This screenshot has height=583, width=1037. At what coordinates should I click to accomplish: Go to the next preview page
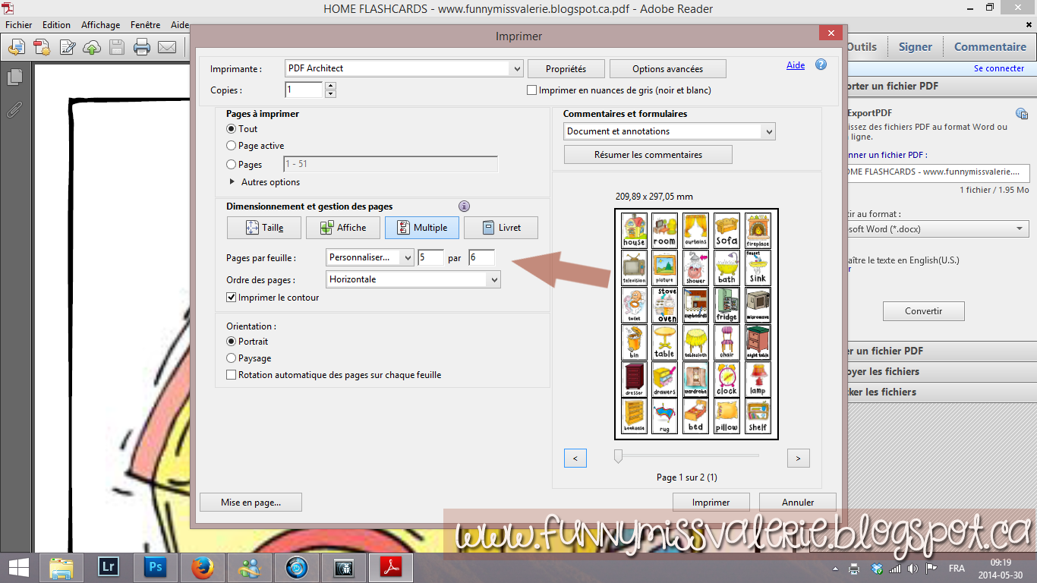click(798, 458)
